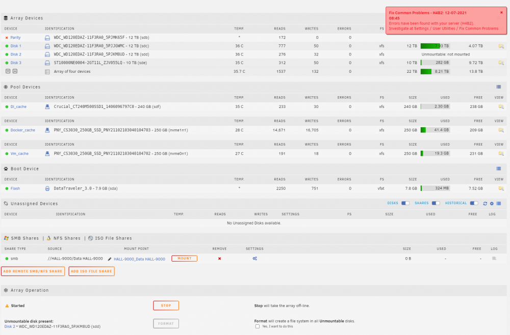
Task: Toggle the HISTORICAL switch
Action: pos(474,203)
